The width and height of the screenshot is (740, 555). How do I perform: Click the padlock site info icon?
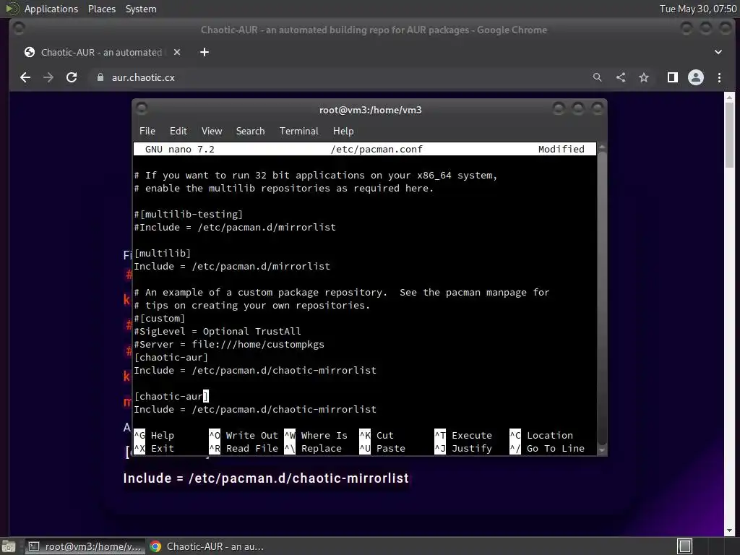[100, 77]
